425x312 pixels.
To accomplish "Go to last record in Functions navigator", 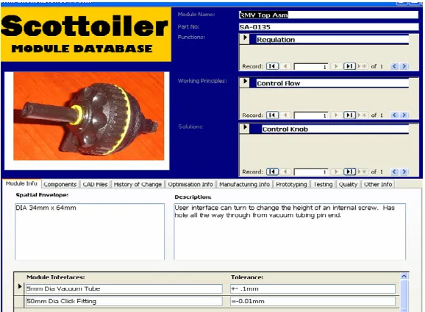I will click(349, 66).
